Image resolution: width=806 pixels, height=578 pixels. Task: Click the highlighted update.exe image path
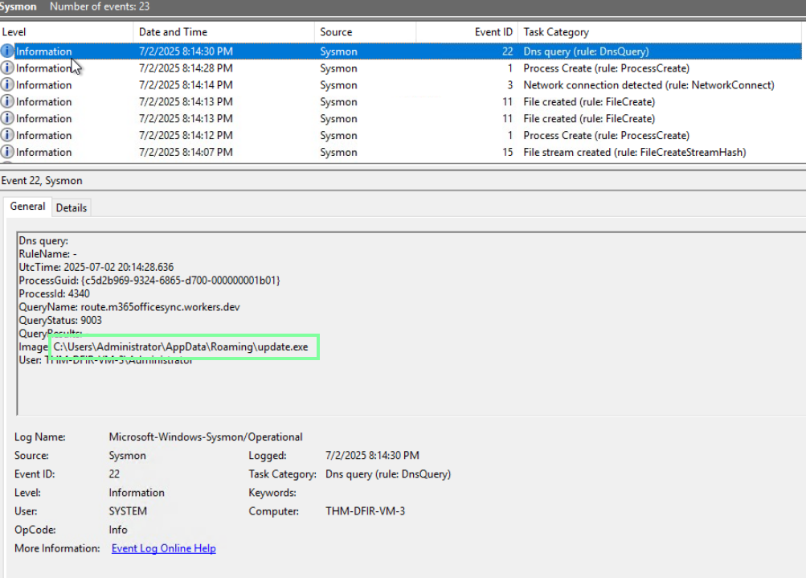(x=181, y=346)
